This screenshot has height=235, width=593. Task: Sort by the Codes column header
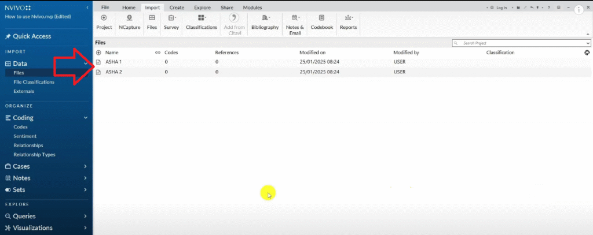click(171, 53)
